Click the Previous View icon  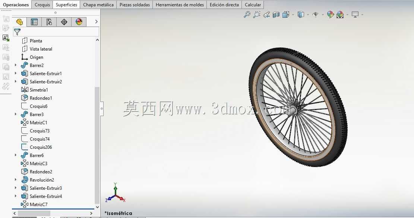[266, 15]
